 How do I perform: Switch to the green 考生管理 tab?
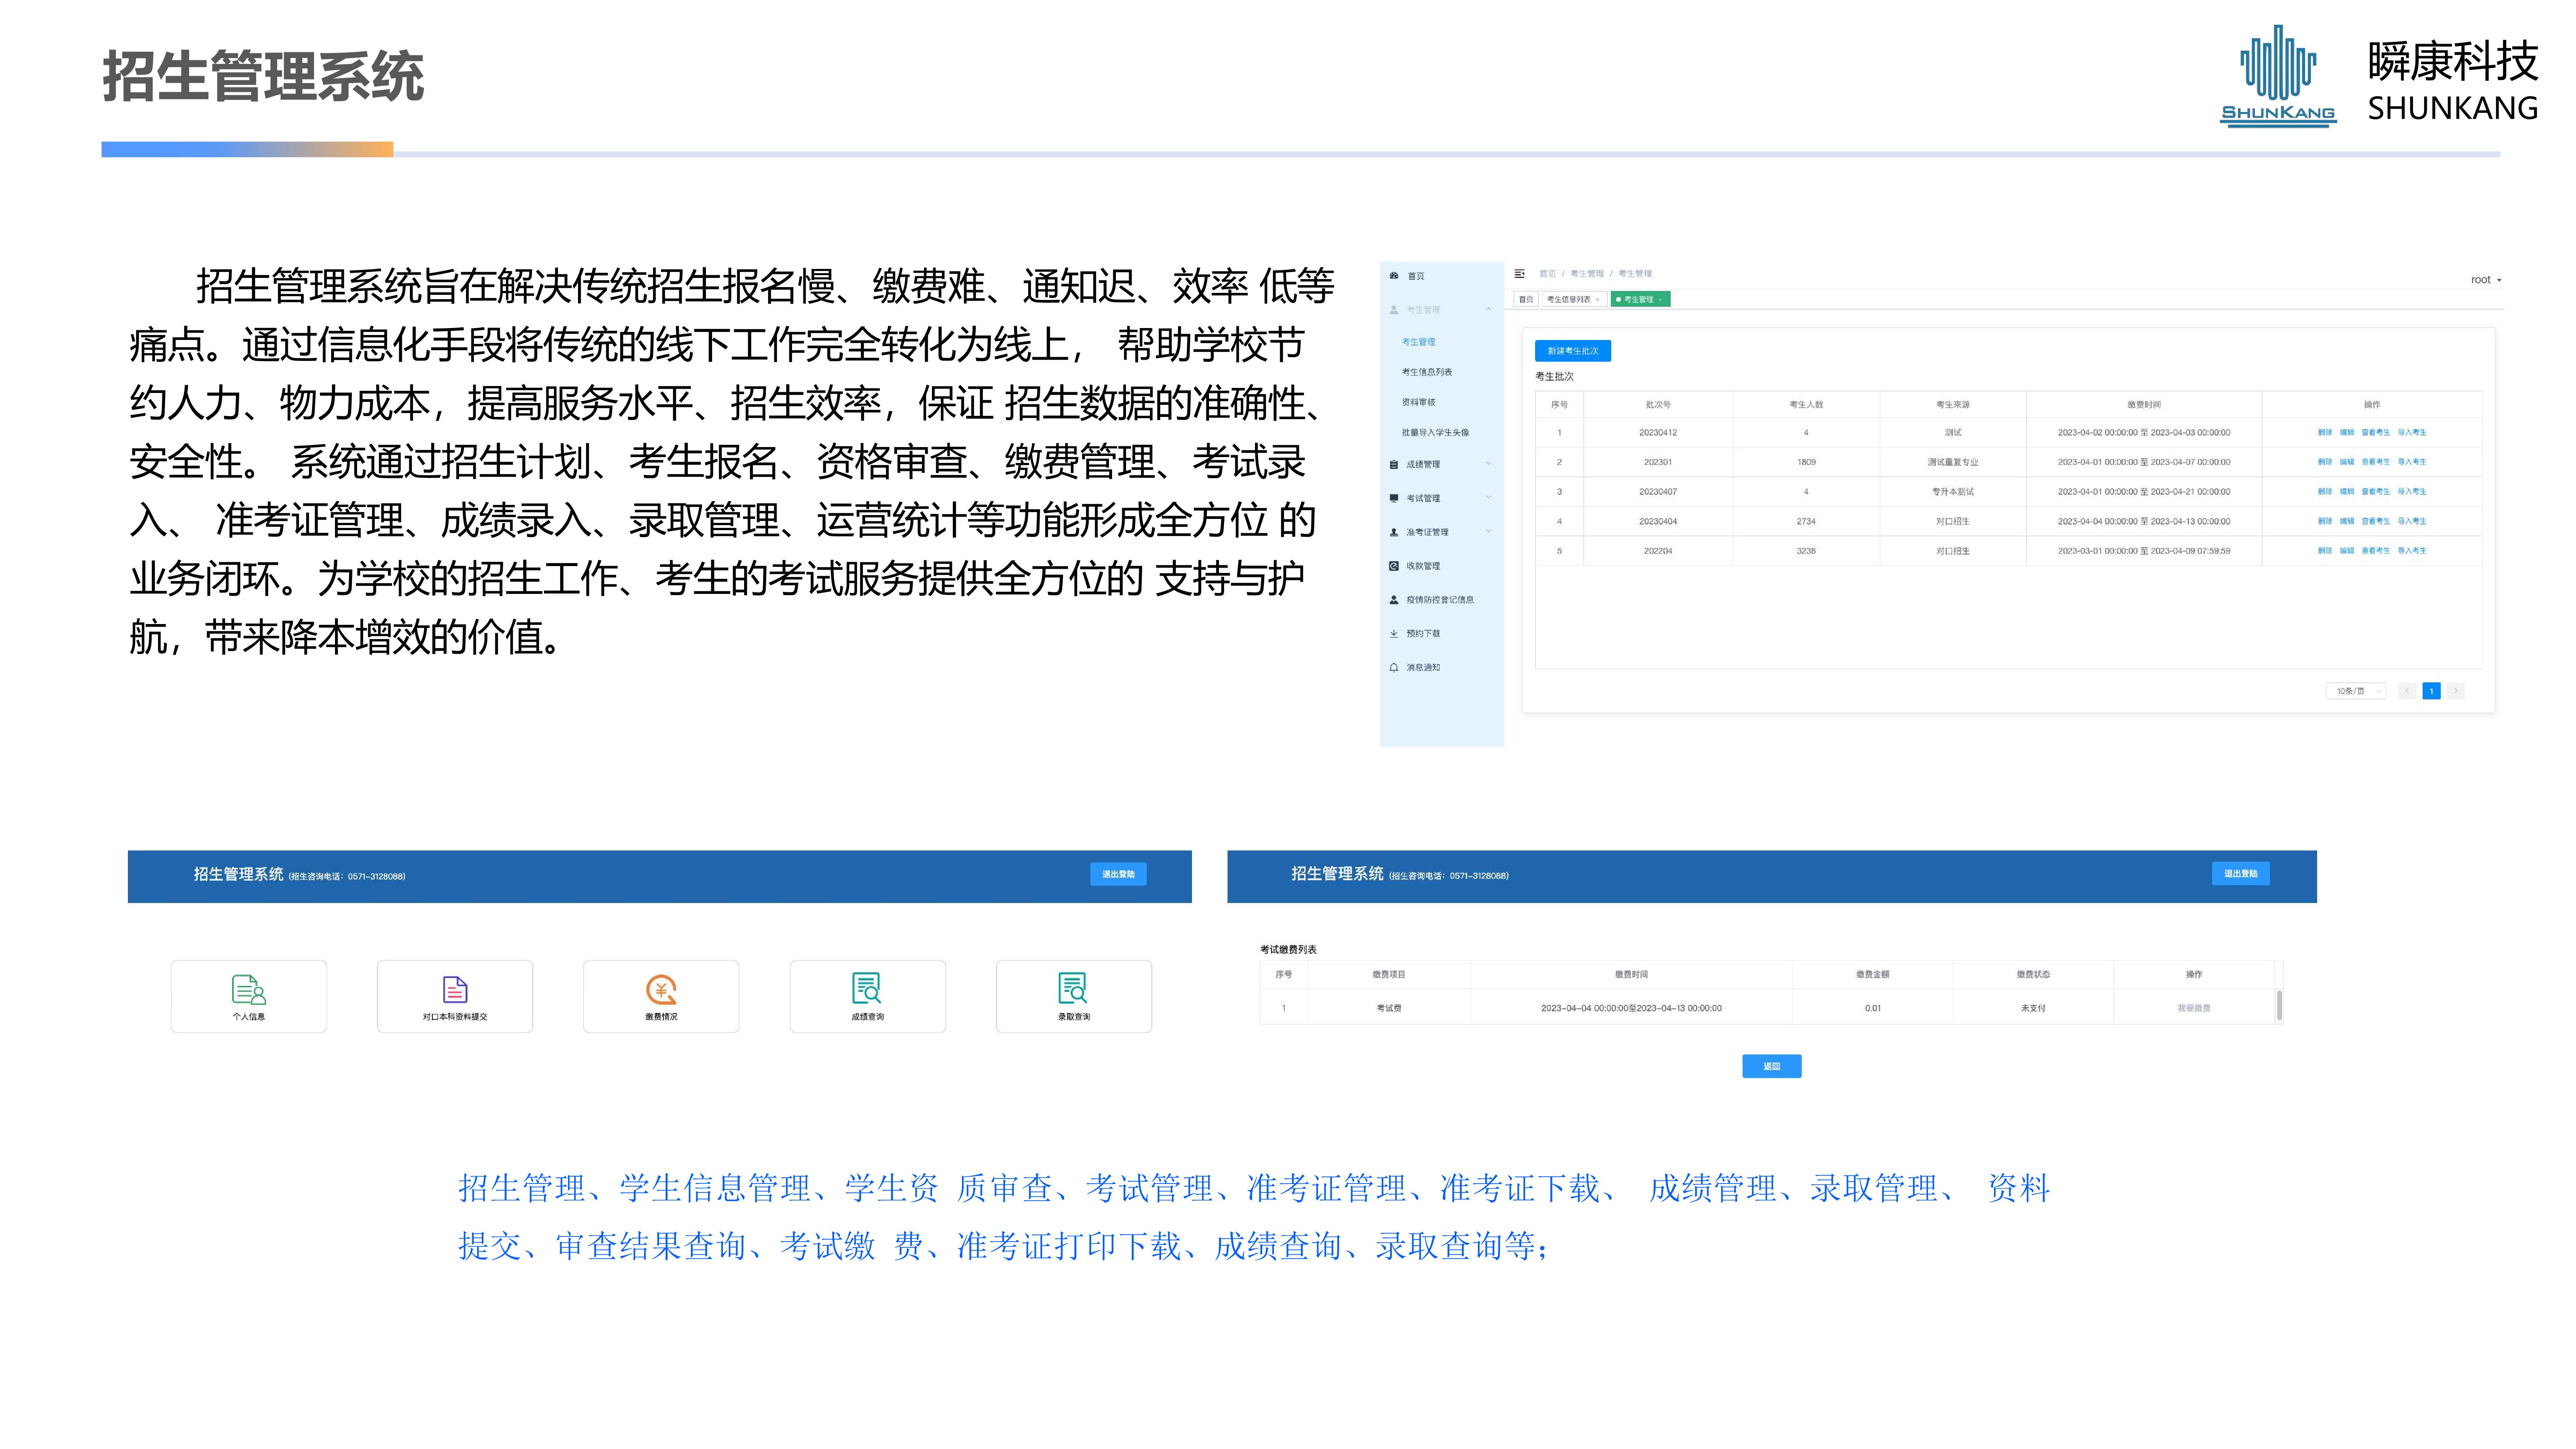[x=1640, y=300]
